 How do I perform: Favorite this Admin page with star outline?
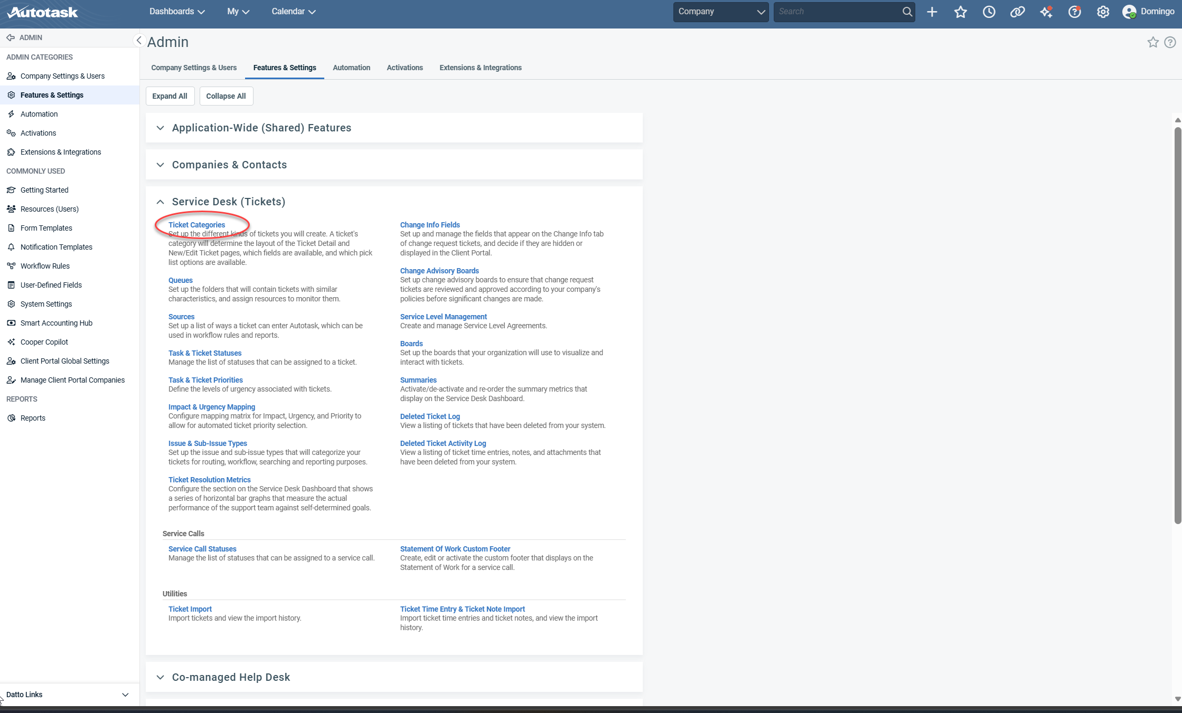click(1153, 42)
